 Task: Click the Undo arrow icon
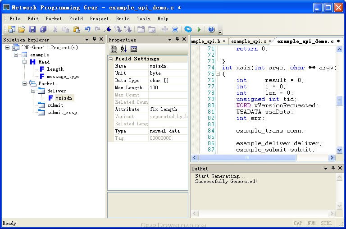click(87, 29)
